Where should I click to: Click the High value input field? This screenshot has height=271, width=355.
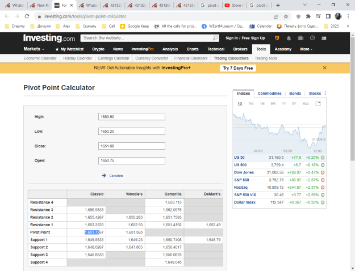(132, 117)
